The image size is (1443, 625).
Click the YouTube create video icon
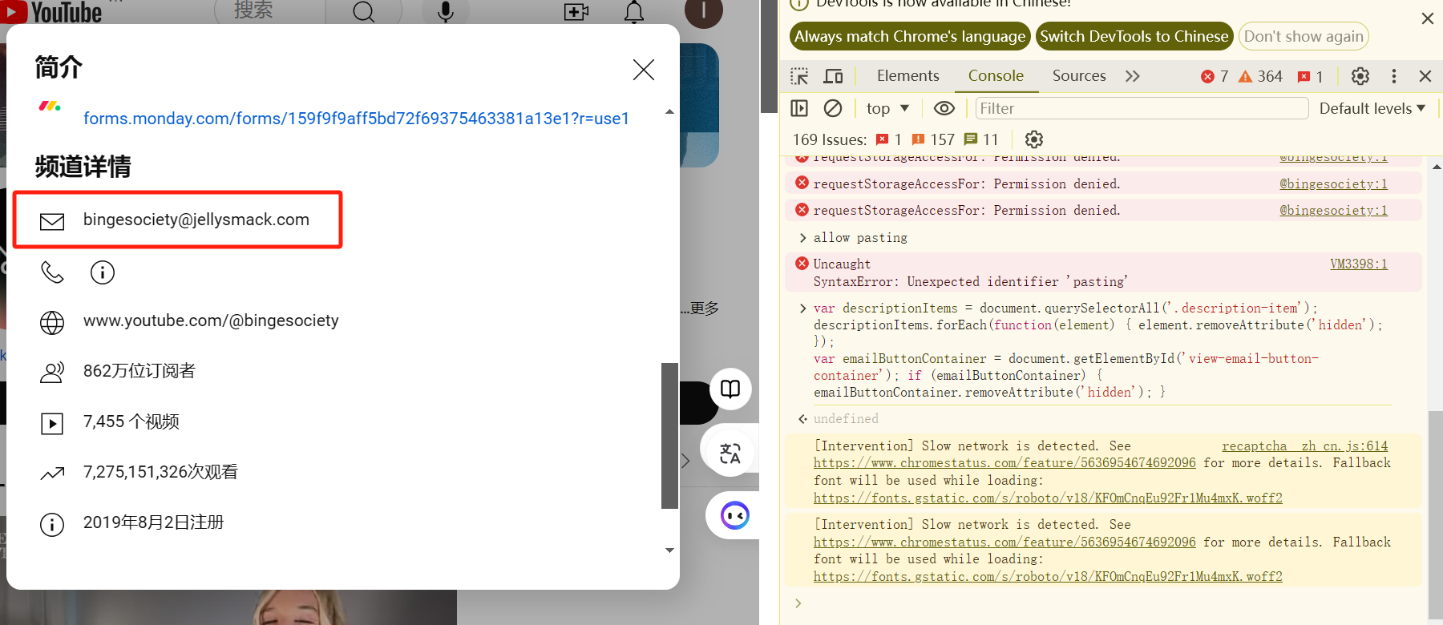(576, 12)
